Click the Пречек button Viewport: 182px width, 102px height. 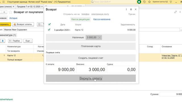(132, 14)
